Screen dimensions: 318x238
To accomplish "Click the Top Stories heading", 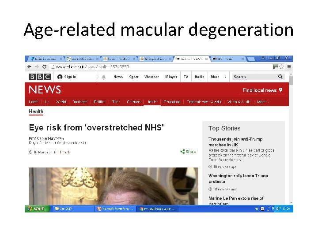I will (x=224, y=128).
